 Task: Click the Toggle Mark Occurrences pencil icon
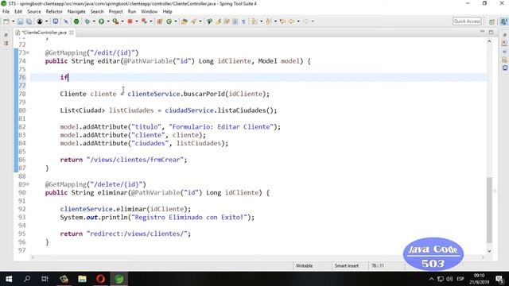click(x=218, y=21)
